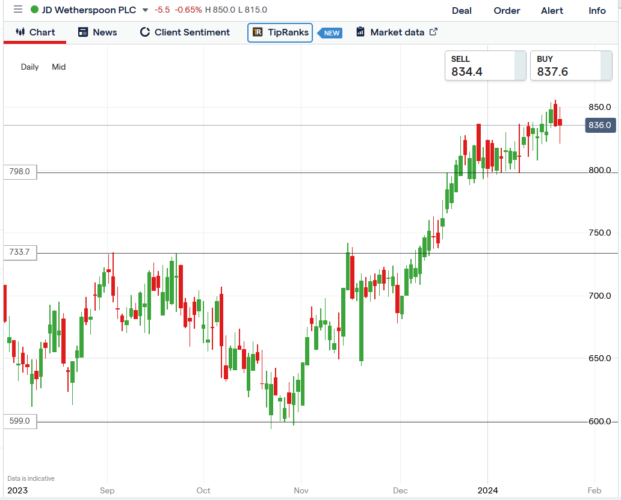Click the Sep date axis label

pyautogui.click(x=107, y=490)
